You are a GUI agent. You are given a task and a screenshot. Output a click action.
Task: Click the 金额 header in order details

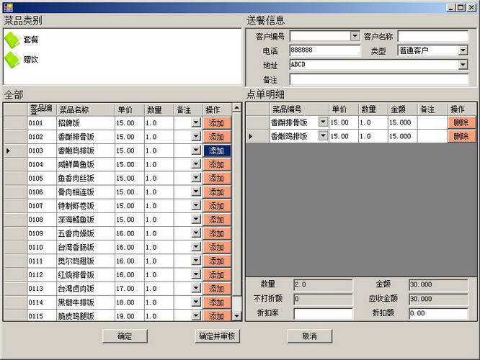(402, 109)
